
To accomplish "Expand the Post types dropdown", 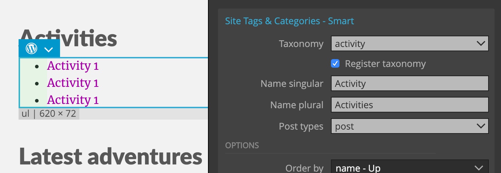I will 410,126.
